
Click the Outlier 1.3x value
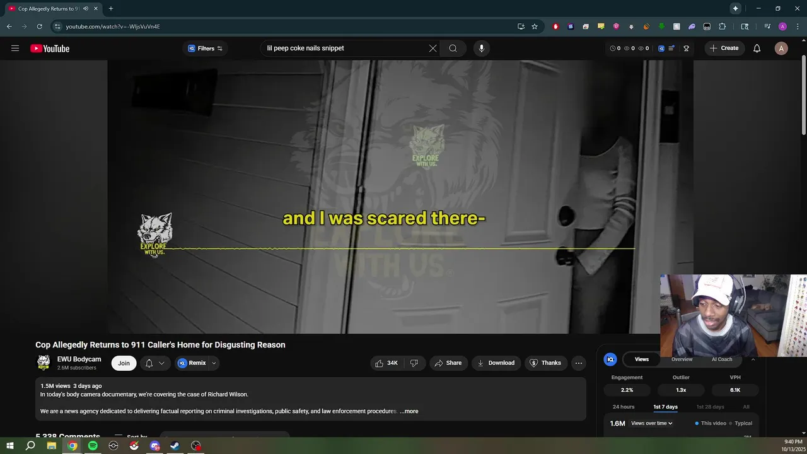tap(681, 390)
